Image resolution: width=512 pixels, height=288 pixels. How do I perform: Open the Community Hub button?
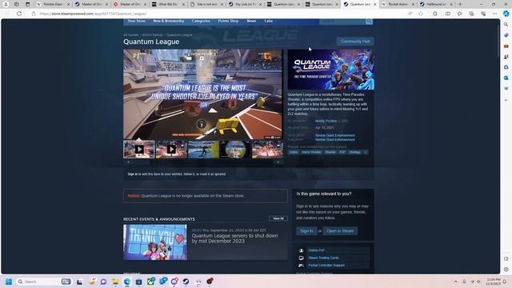355,42
